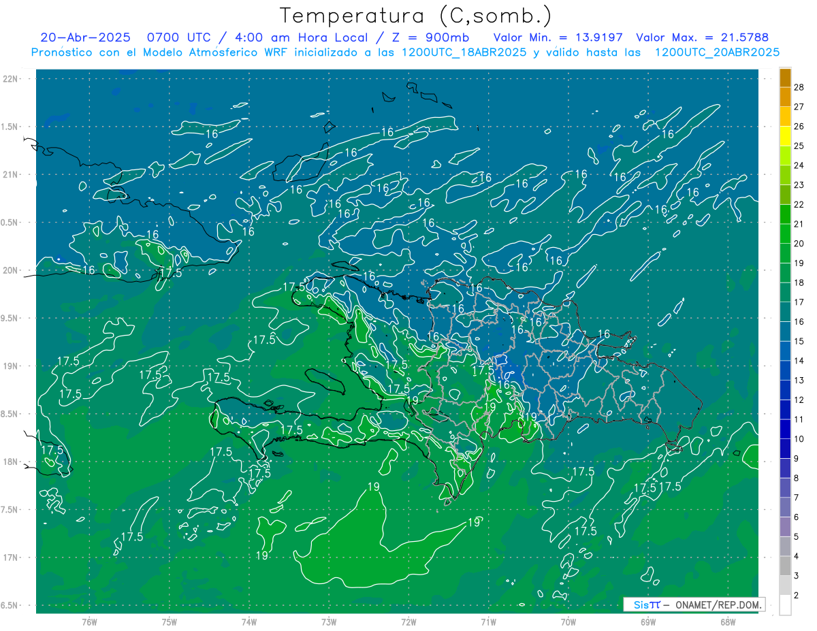Viewport: 817px width, 631px height.
Task: Click the colorbar legend value "10"
Action: (799, 439)
